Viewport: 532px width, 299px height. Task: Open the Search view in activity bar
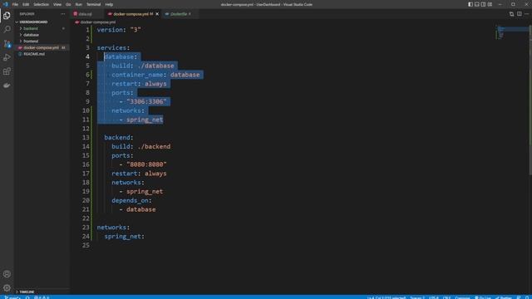(x=7, y=30)
